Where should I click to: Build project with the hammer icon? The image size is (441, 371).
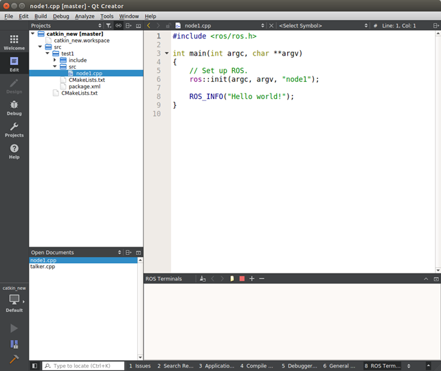click(x=14, y=359)
